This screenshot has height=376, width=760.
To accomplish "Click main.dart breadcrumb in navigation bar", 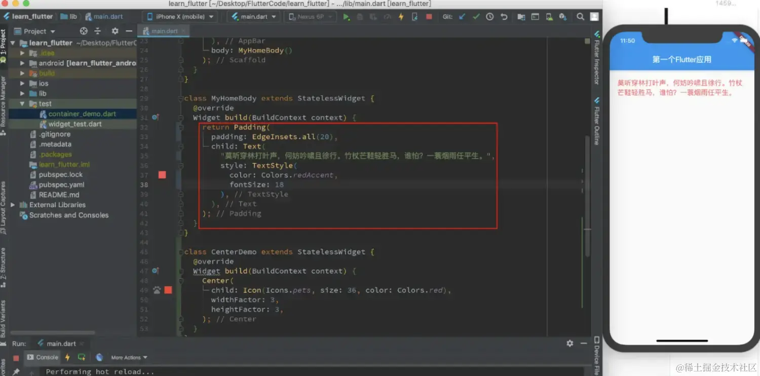I will pyautogui.click(x=104, y=17).
